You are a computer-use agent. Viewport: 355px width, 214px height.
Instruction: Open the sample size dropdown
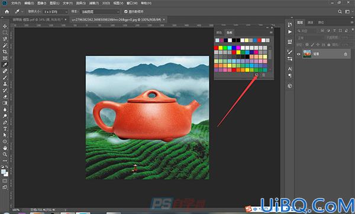[x=55, y=12]
